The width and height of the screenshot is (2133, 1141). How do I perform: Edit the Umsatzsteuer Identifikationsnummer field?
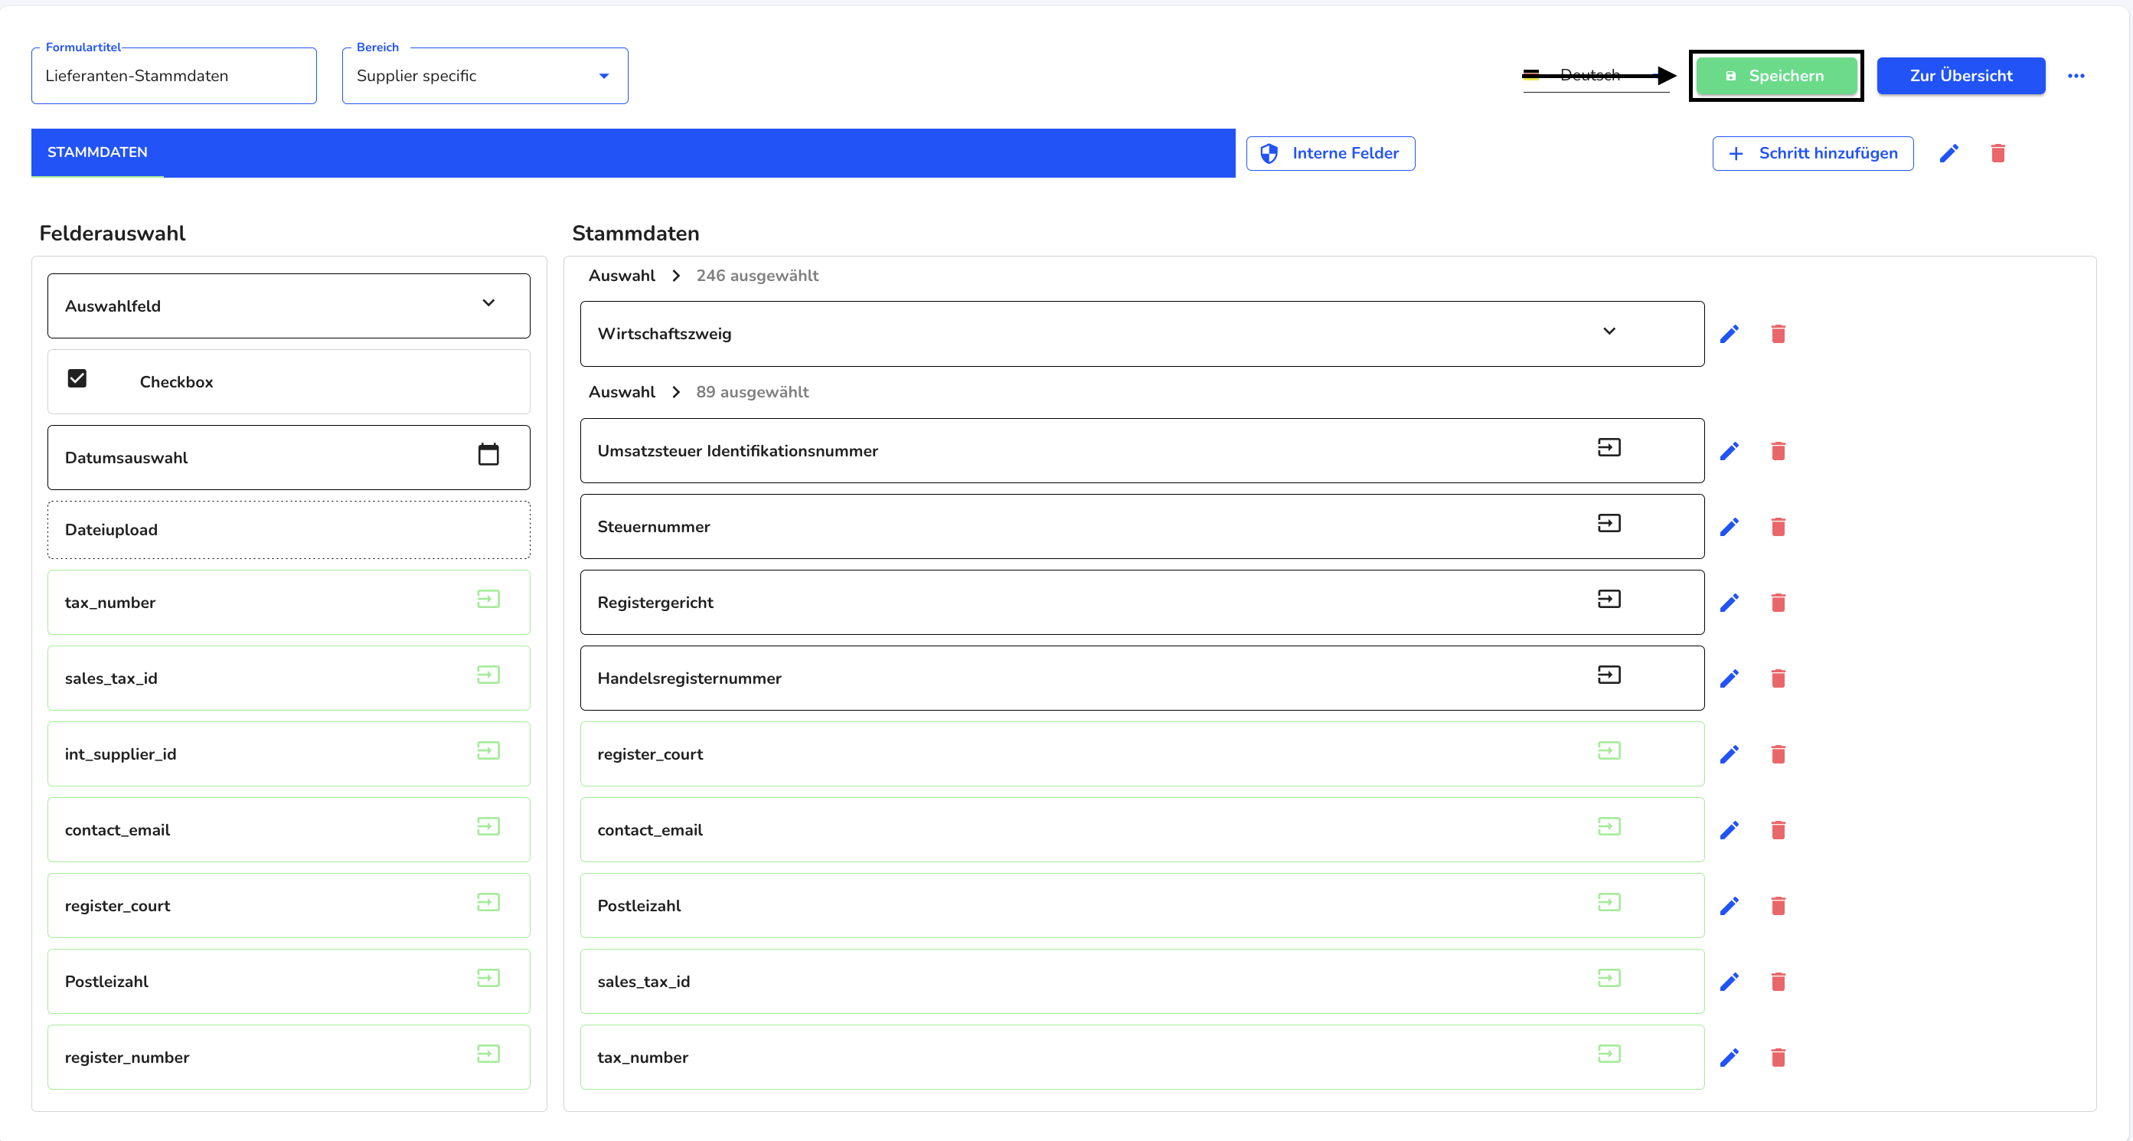pyautogui.click(x=1729, y=451)
